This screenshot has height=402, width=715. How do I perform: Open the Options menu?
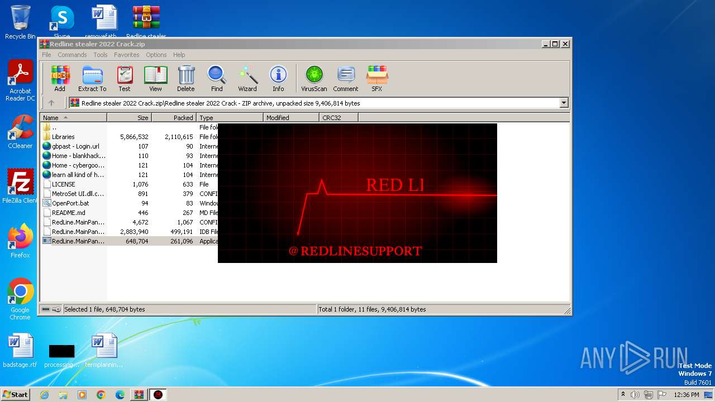tap(156, 55)
